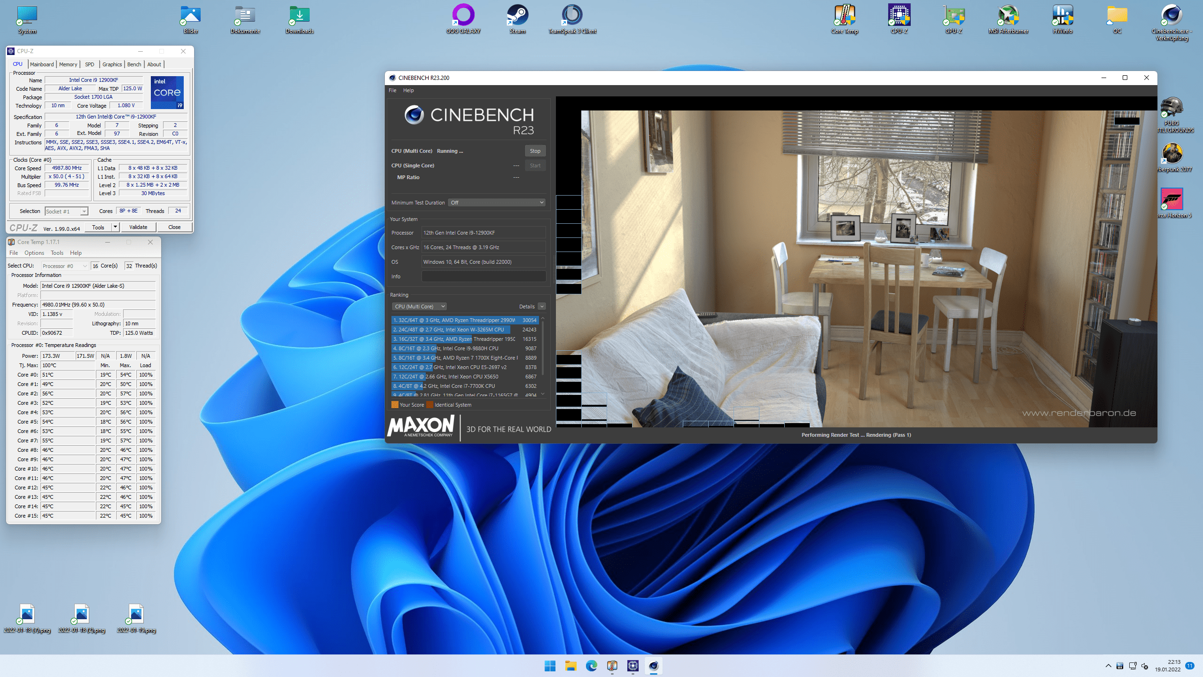Click the Validate button in CPU-Z
Screen dimensions: 1203x677
click(x=138, y=227)
